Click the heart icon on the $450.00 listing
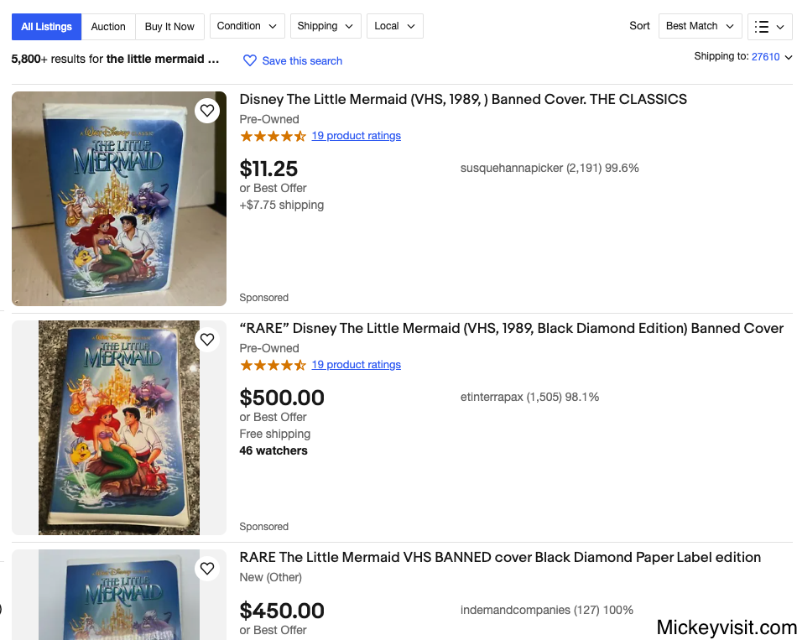Image resolution: width=797 pixels, height=640 pixels. pos(207,568)
